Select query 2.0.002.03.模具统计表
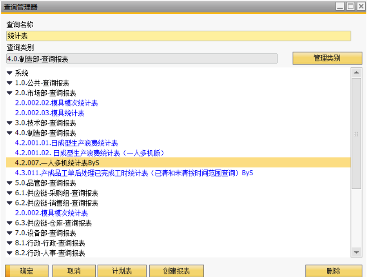 click(x=49, y=113)
